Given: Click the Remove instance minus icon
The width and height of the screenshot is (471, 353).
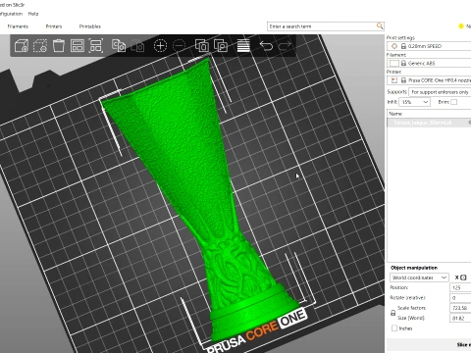Looking at the screenshot, I should pyautogui.click(x=179, y=46).
